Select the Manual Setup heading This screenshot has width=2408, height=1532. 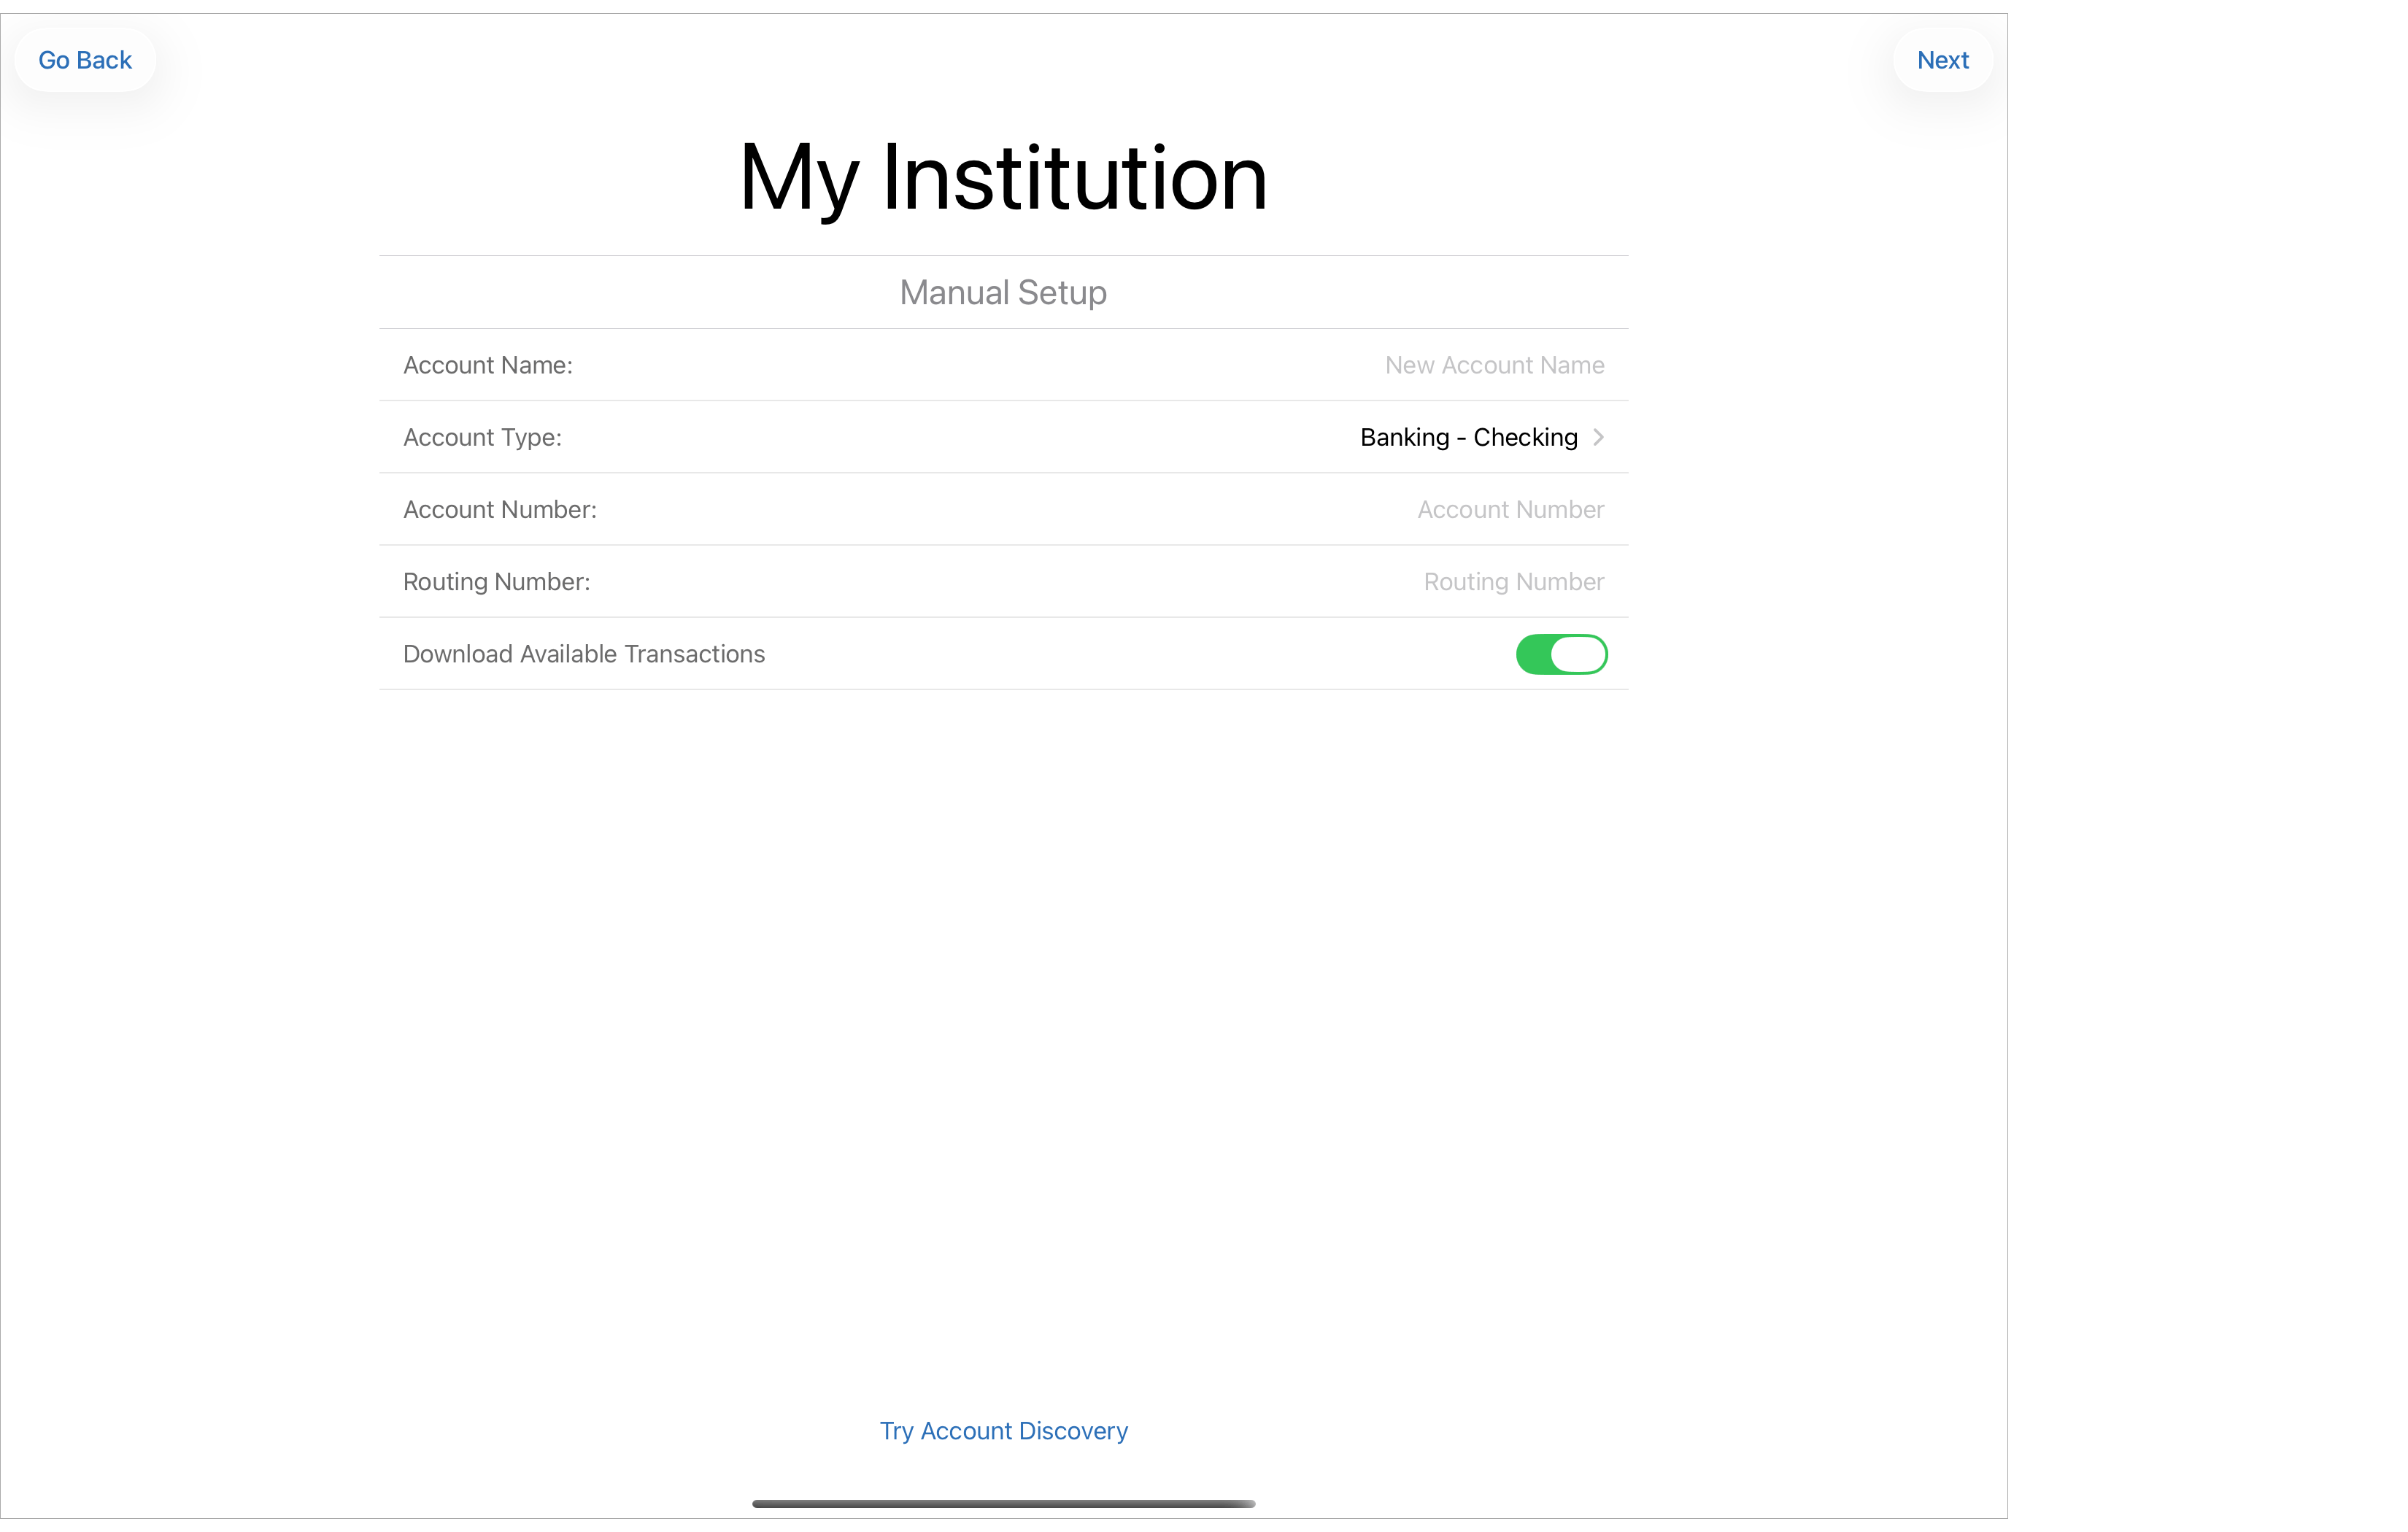[1003, 292]
